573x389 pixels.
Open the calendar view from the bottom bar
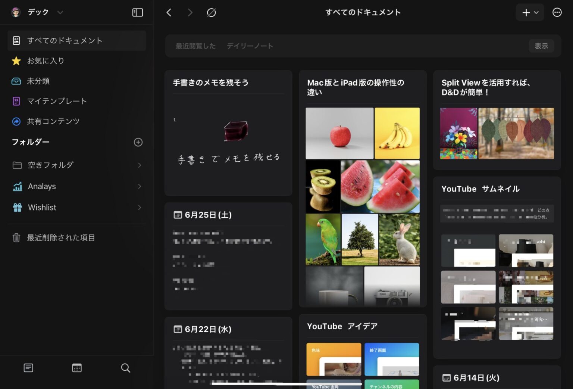click(76, 368)
